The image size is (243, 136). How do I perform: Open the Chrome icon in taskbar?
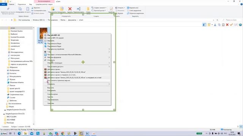(x=63, y=133)
